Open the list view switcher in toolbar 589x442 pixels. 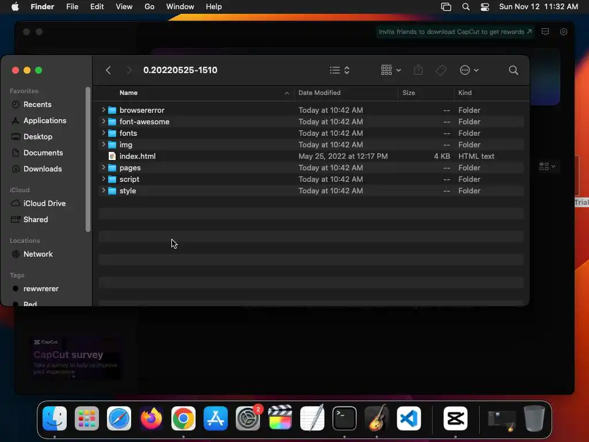point(339,70)
